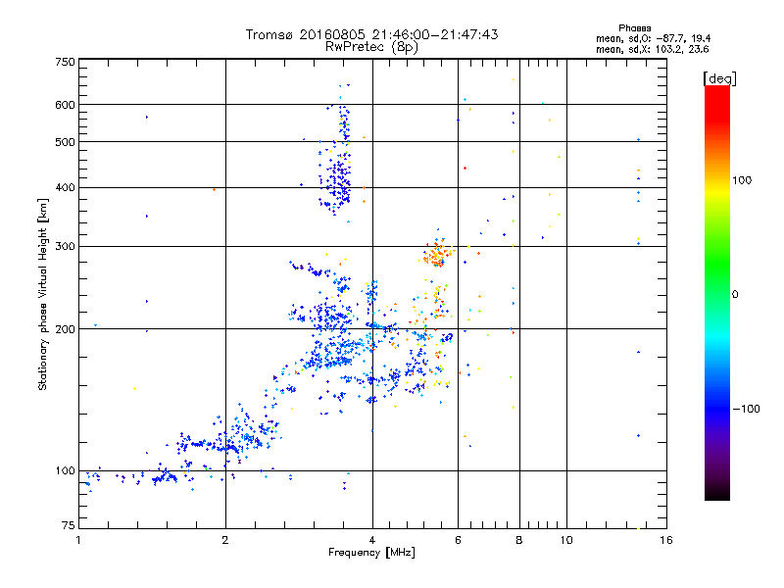
Task: Click the "Phases" heading in the top-right corner
Action: tap(634, 28)
